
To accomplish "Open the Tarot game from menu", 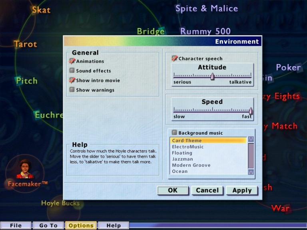I will [25, 44].
